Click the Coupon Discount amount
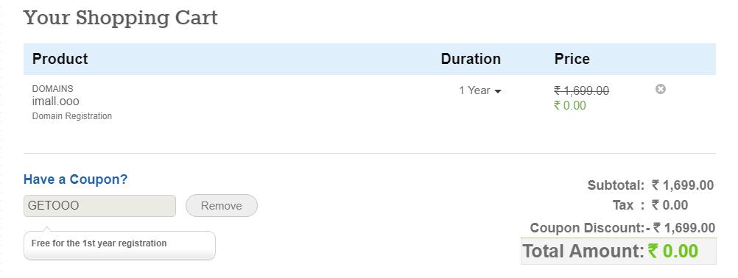 coord(681,228)
